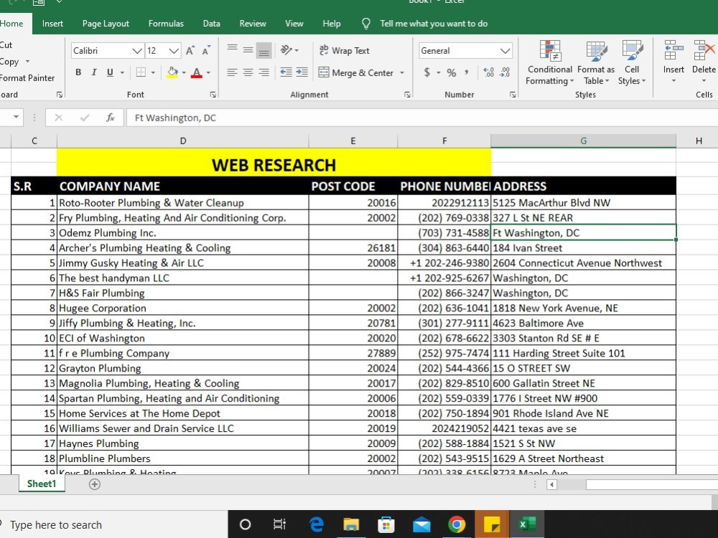Expand underline style options arrow
This screenshot has height=538, width=718.
tap(122, 72)
